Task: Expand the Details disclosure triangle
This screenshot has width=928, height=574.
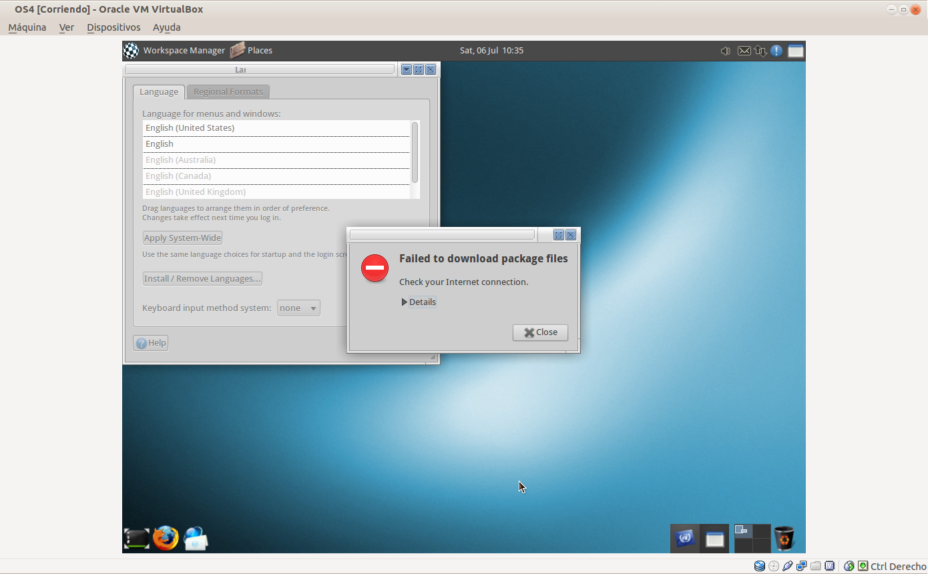Action: 405,302
